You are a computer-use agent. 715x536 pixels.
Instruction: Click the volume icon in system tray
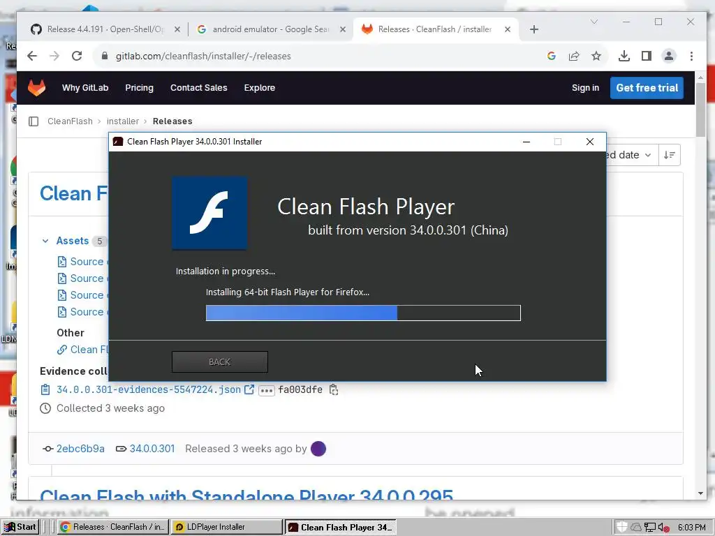(x=663, y=528)
